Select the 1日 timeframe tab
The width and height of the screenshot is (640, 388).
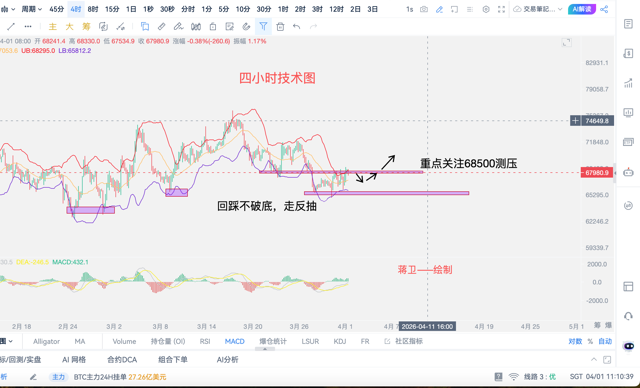(131, 10)
